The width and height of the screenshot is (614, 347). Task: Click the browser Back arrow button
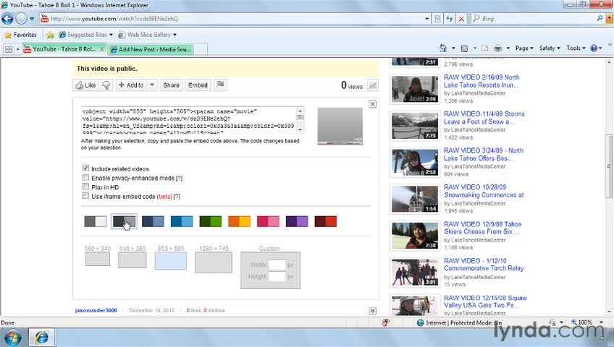point(7,18)
